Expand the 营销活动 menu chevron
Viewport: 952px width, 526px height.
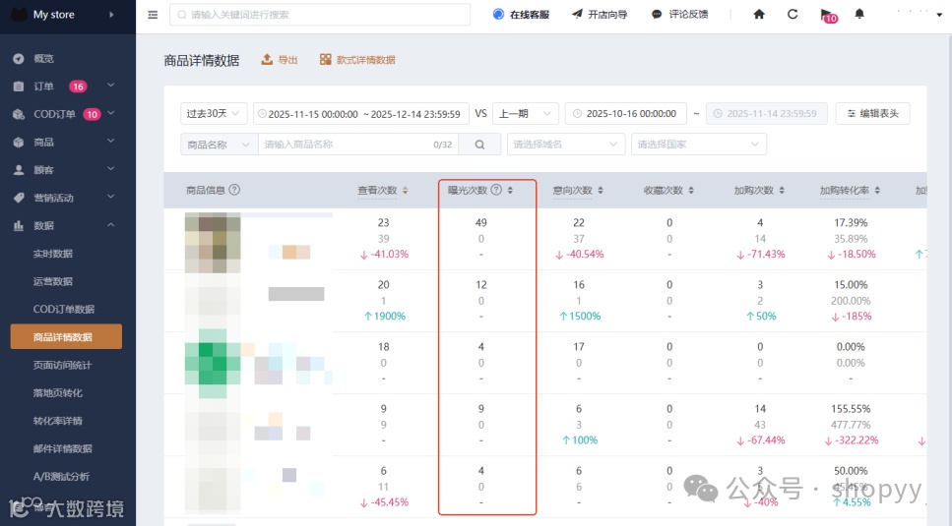coord(110,197)
